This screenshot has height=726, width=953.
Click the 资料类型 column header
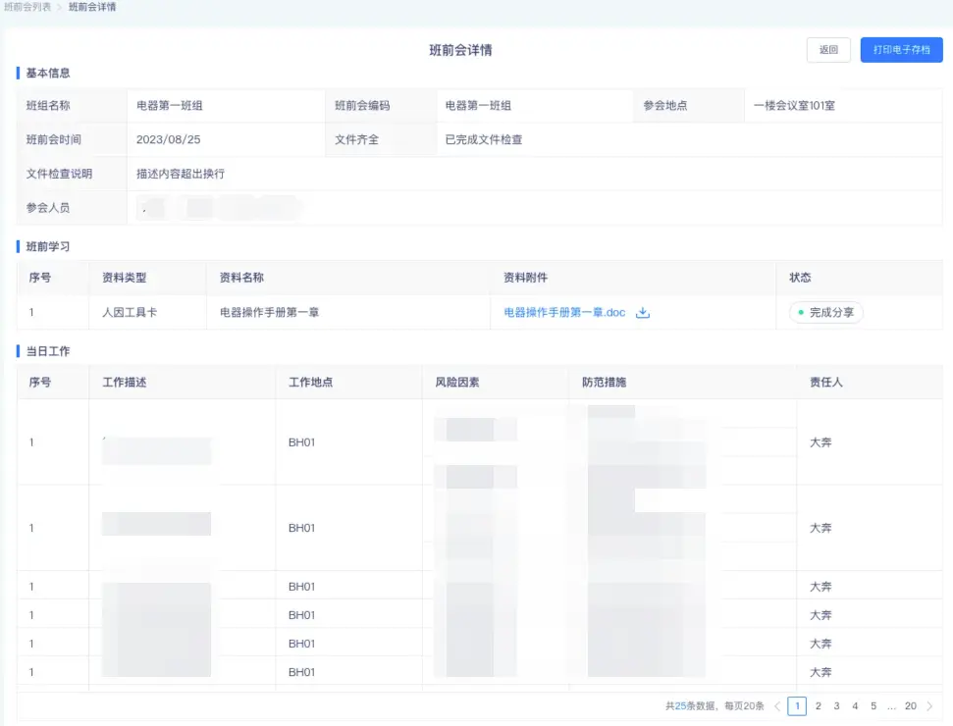[x=124, y=278]
